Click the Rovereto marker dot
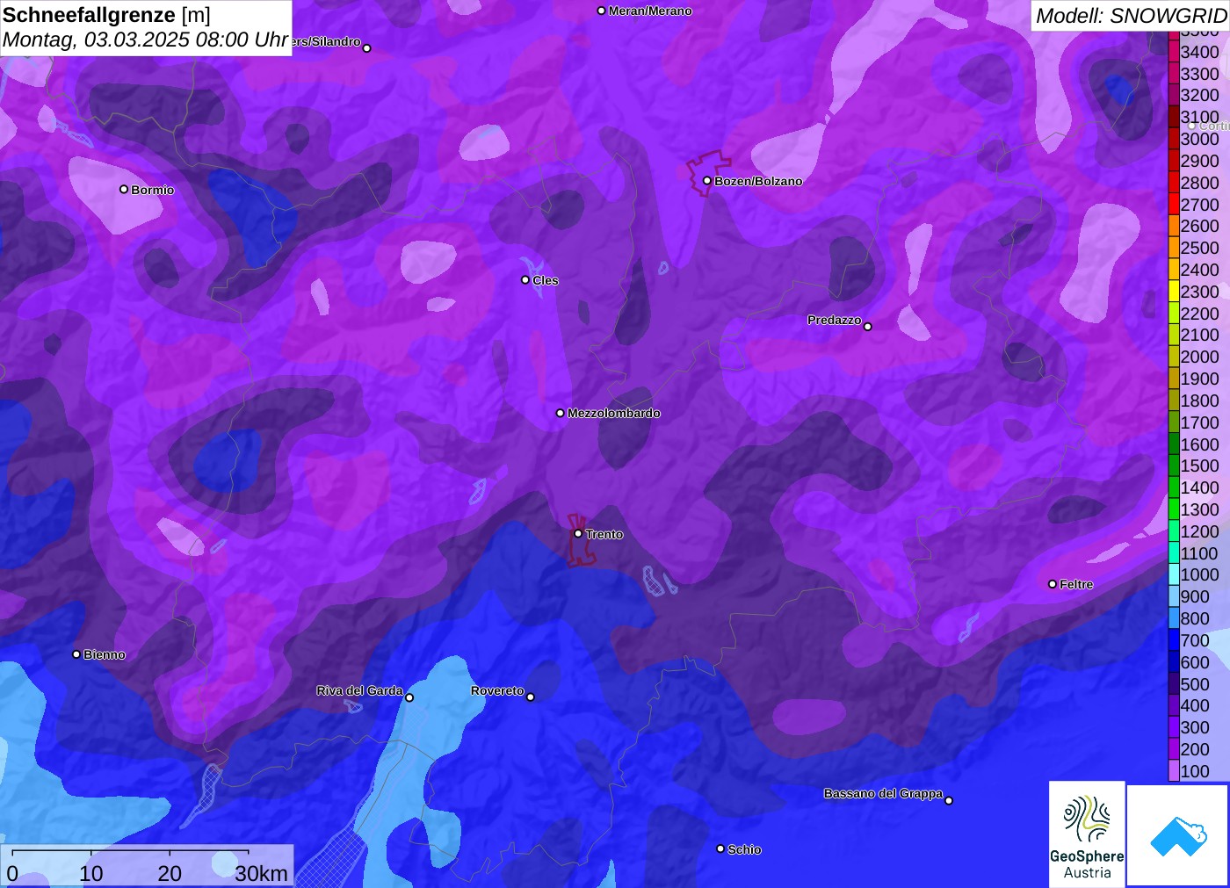This screenshot has height=888, width=1230. [x=531, y=697]
